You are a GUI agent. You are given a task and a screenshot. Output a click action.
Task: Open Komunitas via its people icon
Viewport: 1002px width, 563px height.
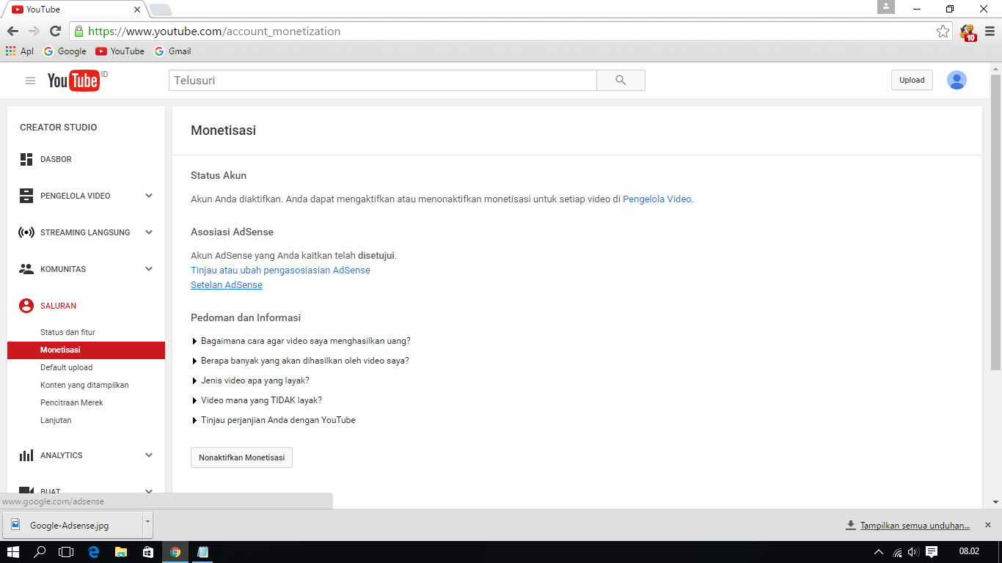26,269
